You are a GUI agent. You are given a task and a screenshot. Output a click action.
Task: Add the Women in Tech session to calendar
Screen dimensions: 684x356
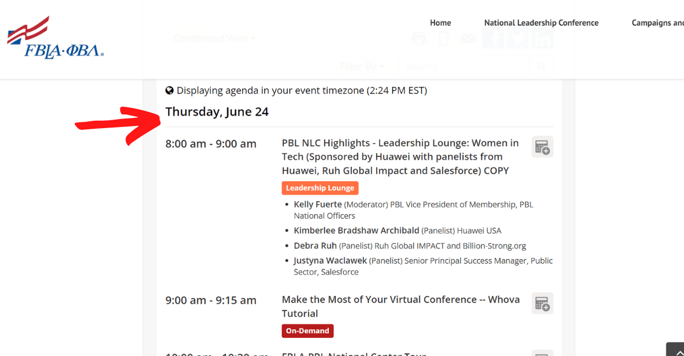(542, 146)
